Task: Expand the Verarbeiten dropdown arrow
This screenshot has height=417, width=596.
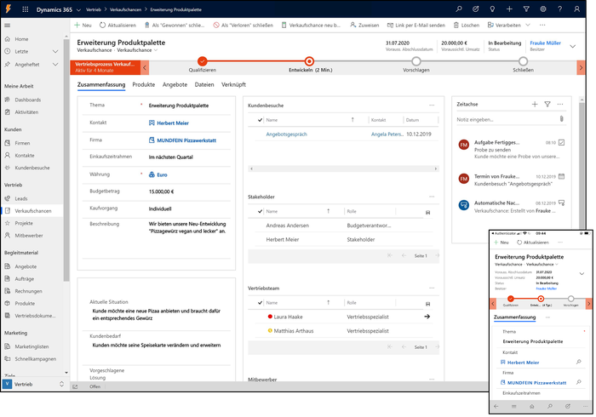Action: (x=528, y=25)
